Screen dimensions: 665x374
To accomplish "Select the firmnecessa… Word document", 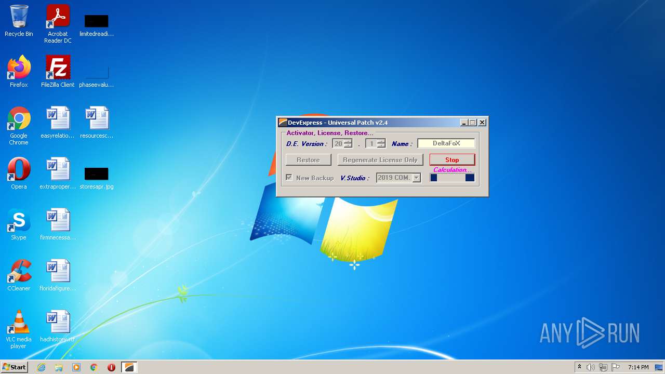I will click(58, 224).
